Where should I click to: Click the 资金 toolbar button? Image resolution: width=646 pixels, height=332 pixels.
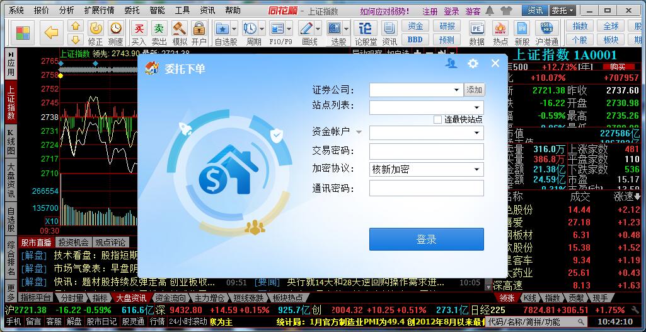click(x=415, y=26)
